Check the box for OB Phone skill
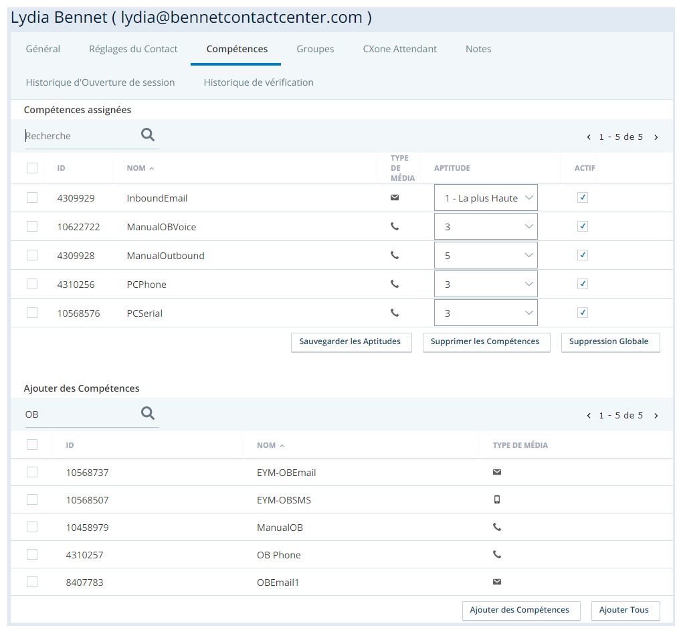The width and height of the screenshot is (677, 634). click(x=32, y=554)
